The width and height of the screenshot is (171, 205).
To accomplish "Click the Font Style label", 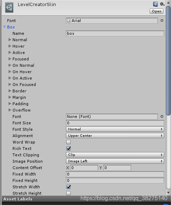I will tap(22, 129).
